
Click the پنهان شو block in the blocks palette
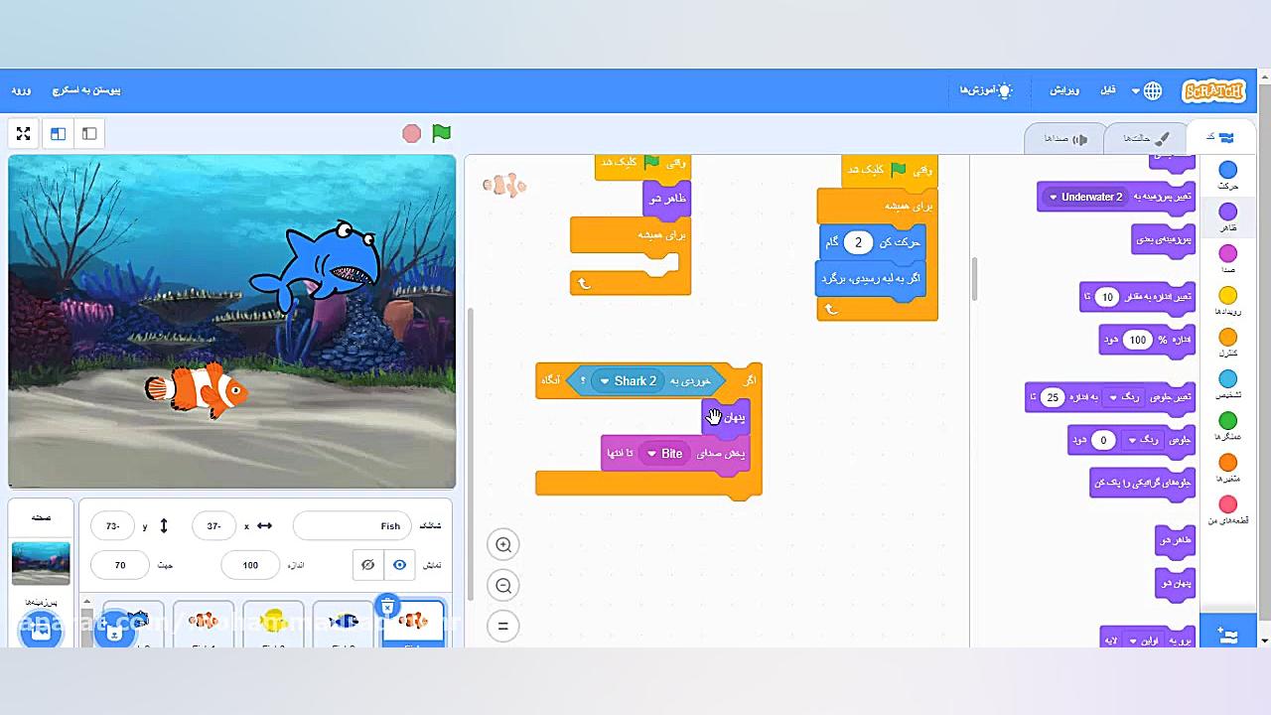point(1176,583)
